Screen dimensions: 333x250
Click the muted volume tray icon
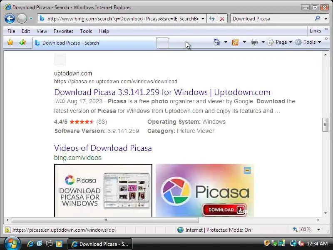coord(301,243)
